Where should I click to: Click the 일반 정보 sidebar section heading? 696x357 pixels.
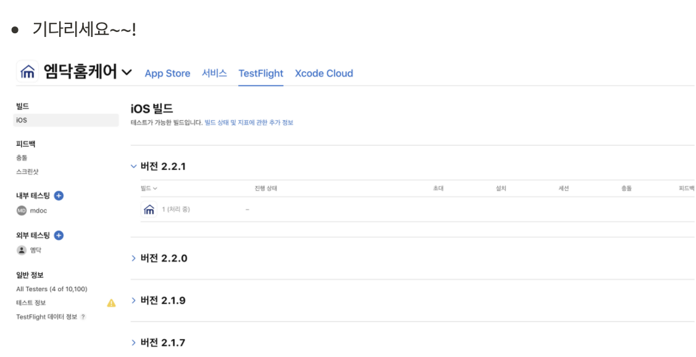click(x=30, y=275)
